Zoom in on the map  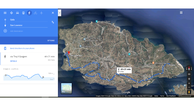(x=189, y=83)
